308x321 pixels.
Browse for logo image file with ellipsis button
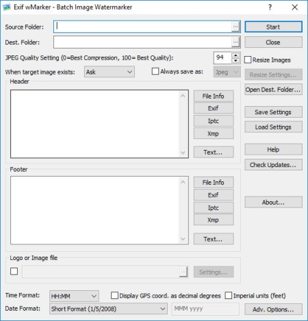click(x=183, y=272)
